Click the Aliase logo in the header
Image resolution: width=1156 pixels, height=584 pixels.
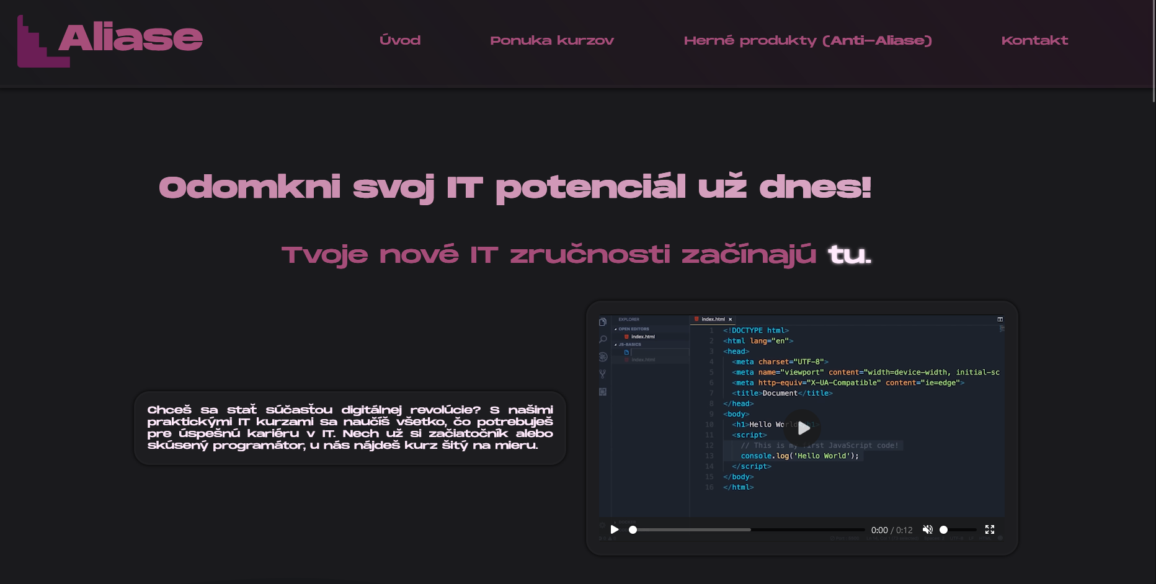(110, 40)
